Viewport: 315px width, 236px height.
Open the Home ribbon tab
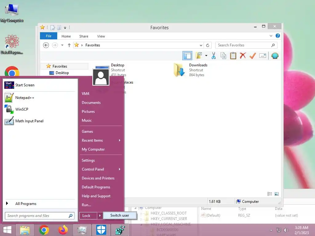point(66,36)
